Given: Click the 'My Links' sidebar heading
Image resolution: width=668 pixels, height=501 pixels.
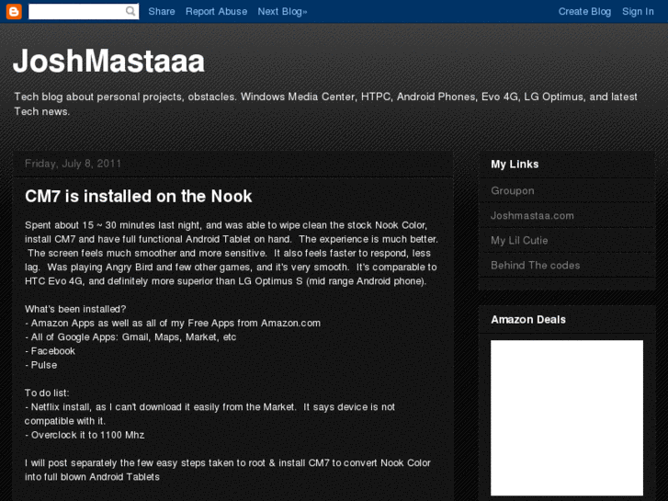Looking at the screenshot, I should pos(515,165).
